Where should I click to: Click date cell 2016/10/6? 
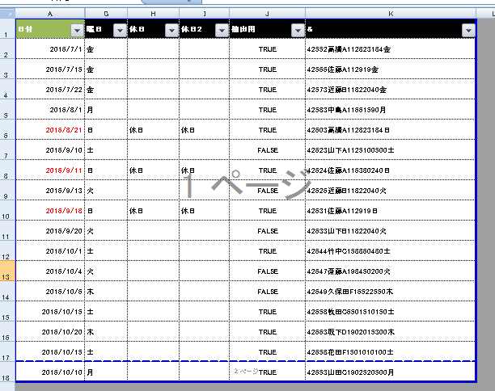tap(50, 291)
